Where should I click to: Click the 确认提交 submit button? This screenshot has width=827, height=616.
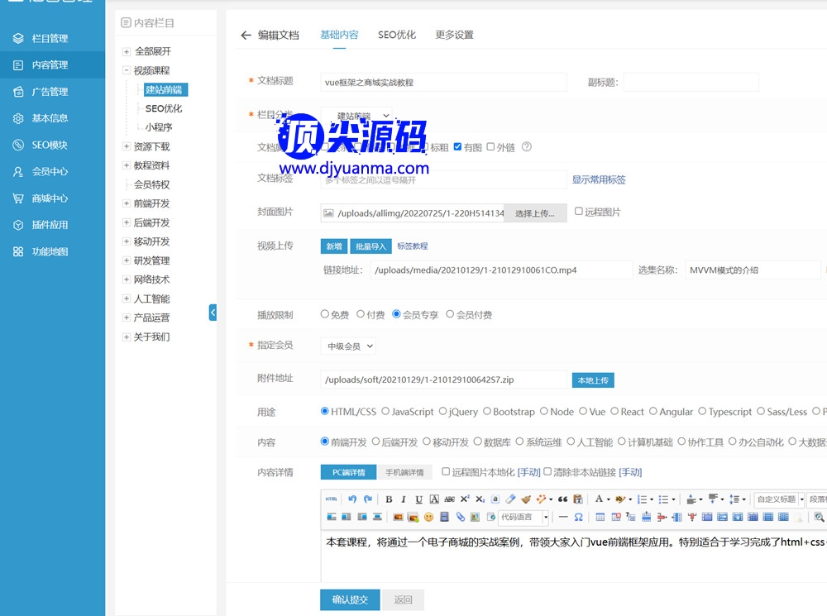(349, 599)
